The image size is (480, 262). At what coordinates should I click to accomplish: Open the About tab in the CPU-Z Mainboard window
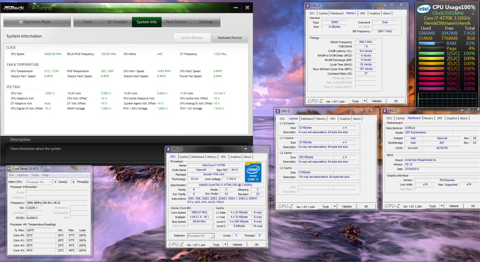pyautogui.click(x=464, y=118)
